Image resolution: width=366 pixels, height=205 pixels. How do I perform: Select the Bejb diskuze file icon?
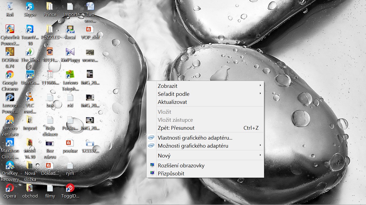point(50,120)
